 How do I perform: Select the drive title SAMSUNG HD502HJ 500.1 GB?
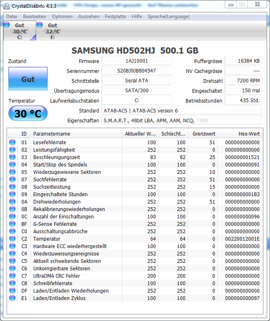(135, 51)
